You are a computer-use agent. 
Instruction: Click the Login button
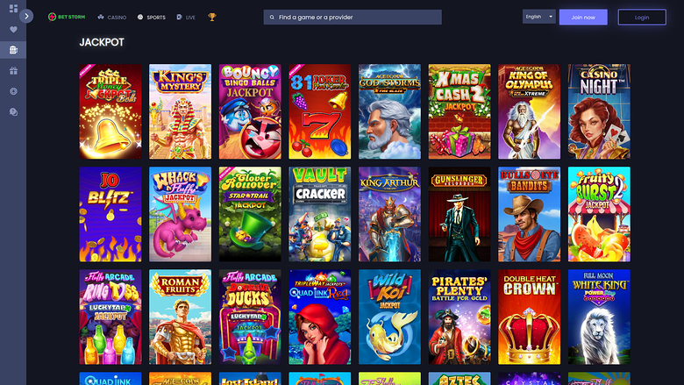click(642, 18)
